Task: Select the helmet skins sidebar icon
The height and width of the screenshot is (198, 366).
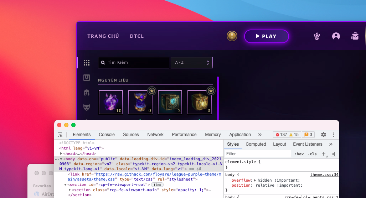Action: pyautogui.click(x=87, y=93)
